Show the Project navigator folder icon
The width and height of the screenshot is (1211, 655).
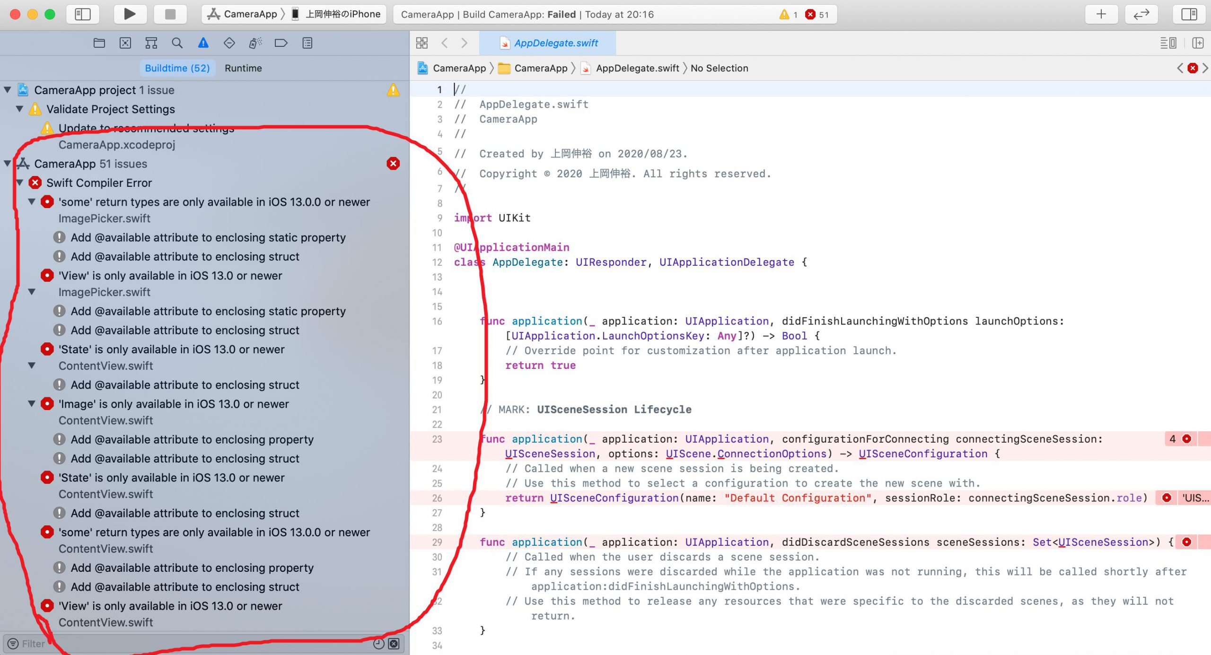tap(99, 43)
